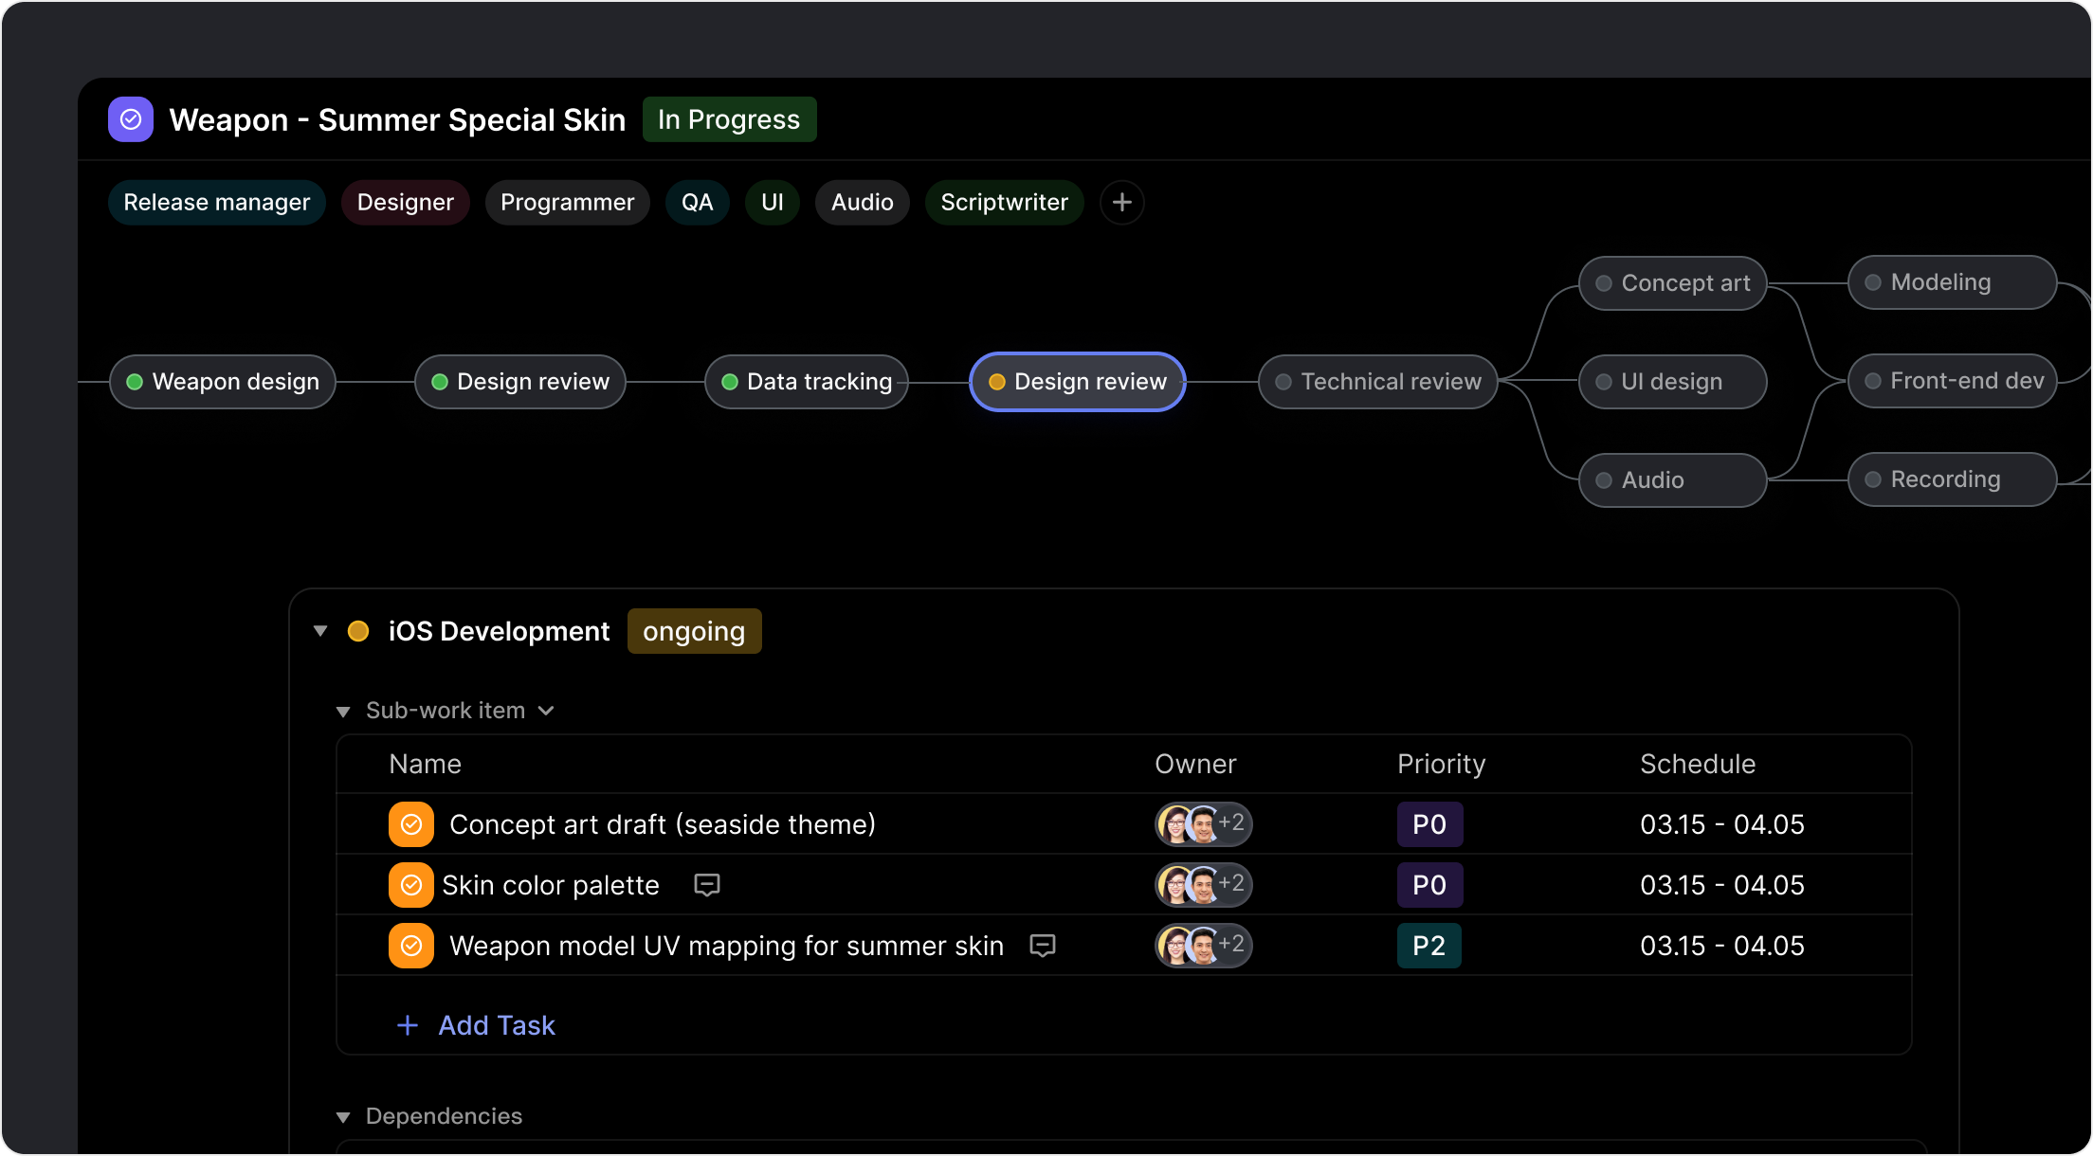Screen dimensions: 2093x1156
Task: Click the completion check icon on Concept art draft
Action: 410,823
